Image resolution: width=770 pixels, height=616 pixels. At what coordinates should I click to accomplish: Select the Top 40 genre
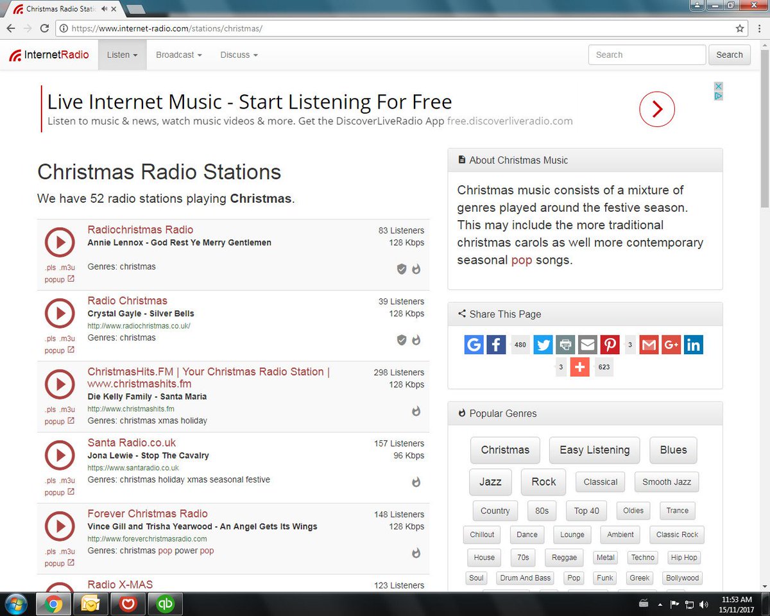pos(586,511)
